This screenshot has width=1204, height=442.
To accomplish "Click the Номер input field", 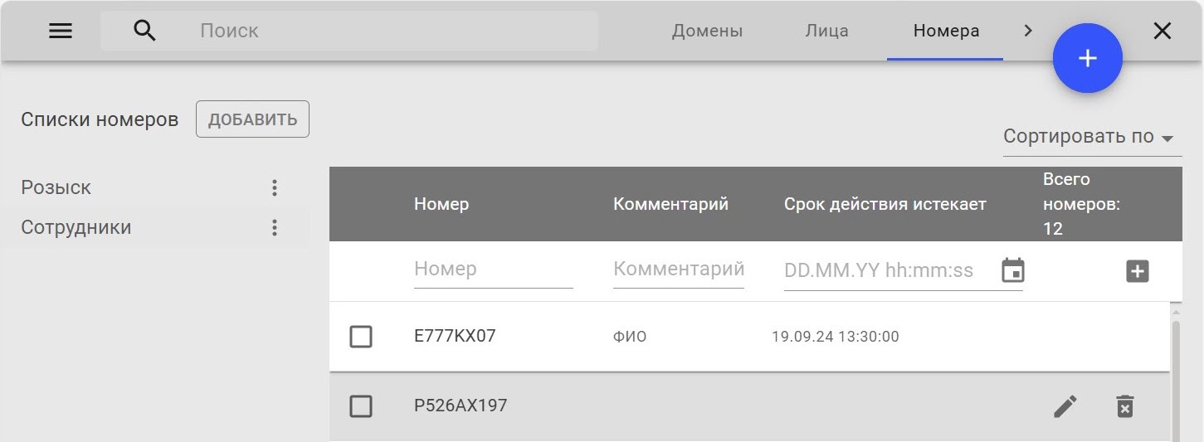I will tap(493, 270).
